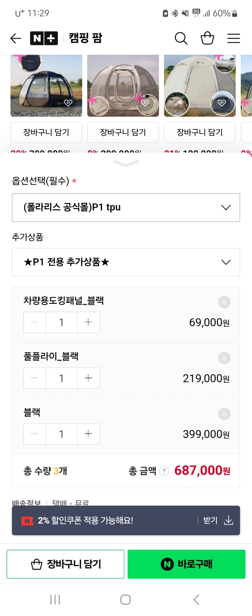Expand the ★P1 전용 추가상품★ dropdown
The width and height of the screenshot is (252, 616).
pos(126,262)
